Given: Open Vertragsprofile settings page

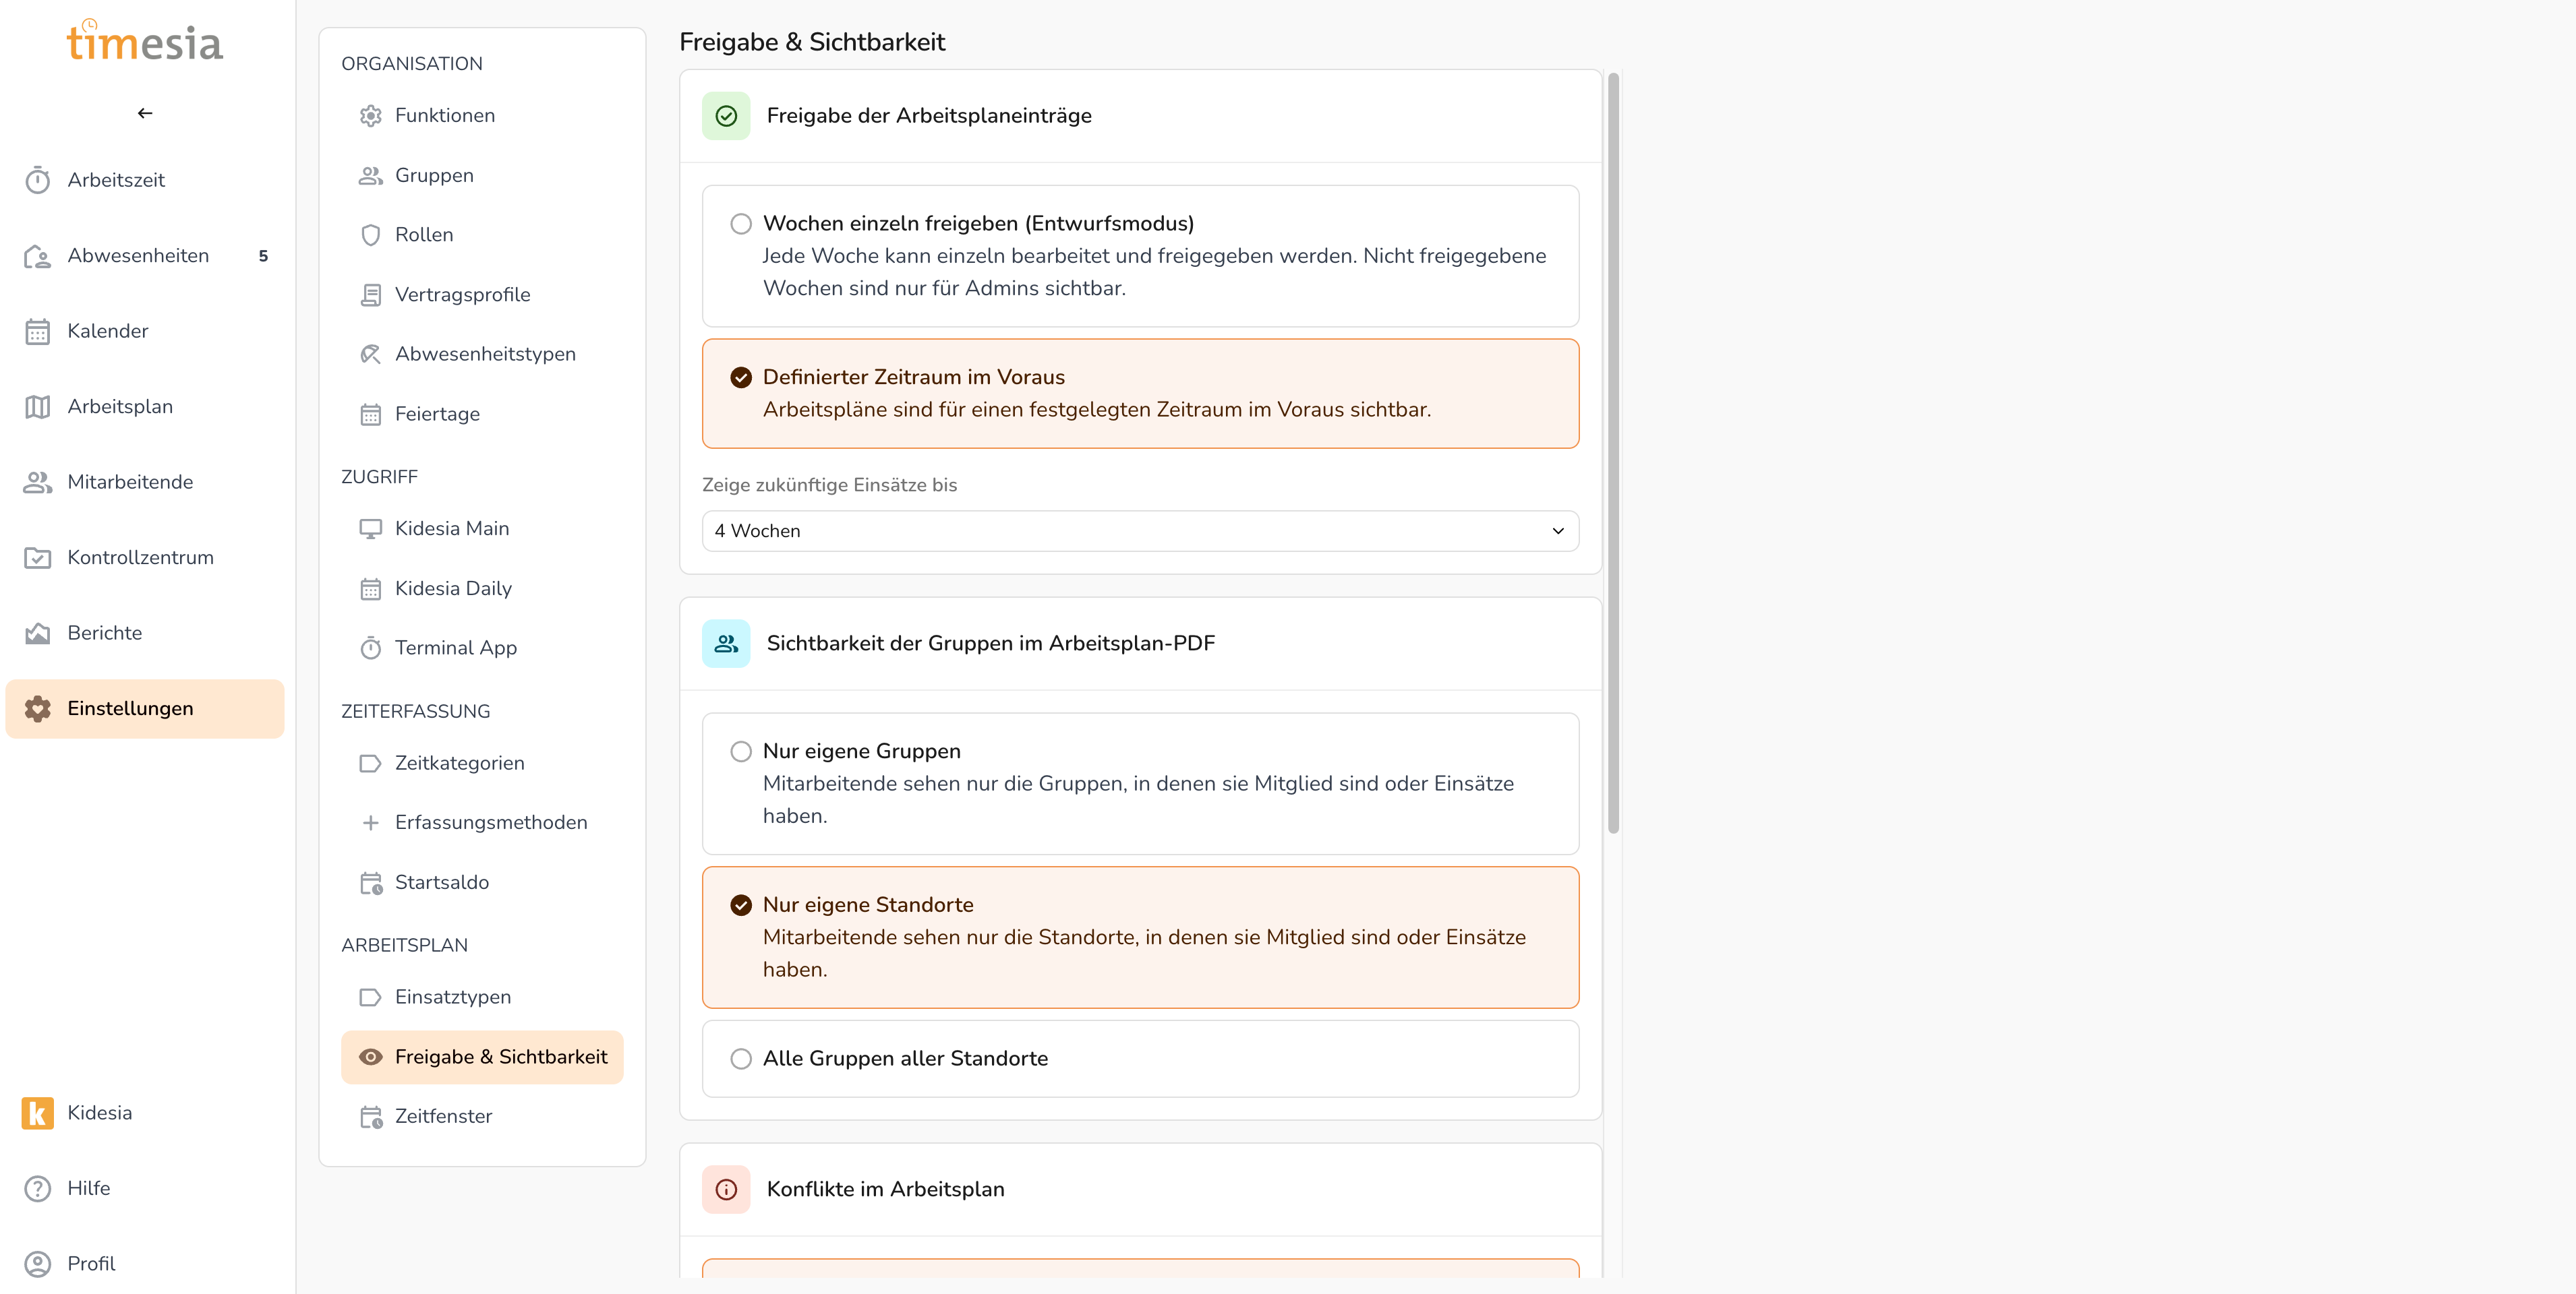Looking at the screenshot, I should coord(462,295).
